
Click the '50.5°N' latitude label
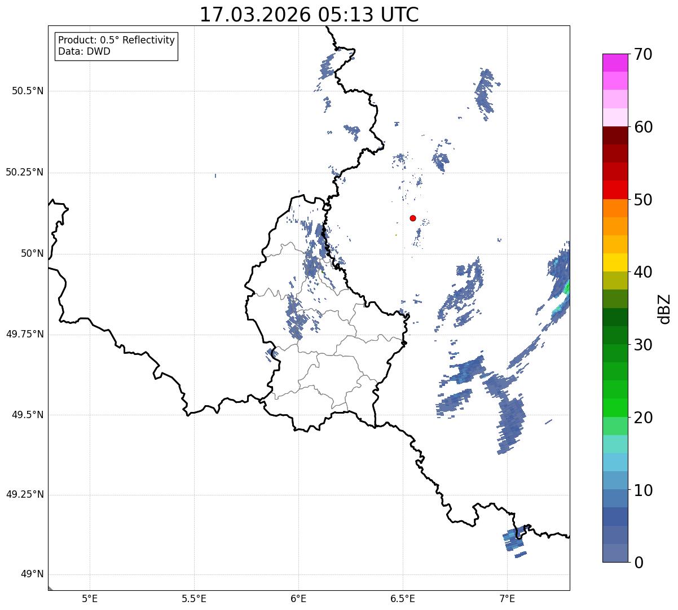tap(28, 91)
